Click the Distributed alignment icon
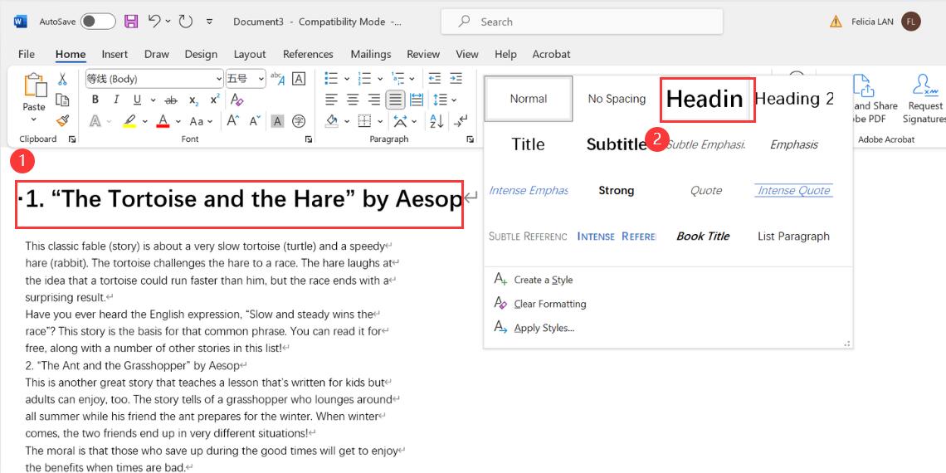946x473 pixels. point(417,100)
